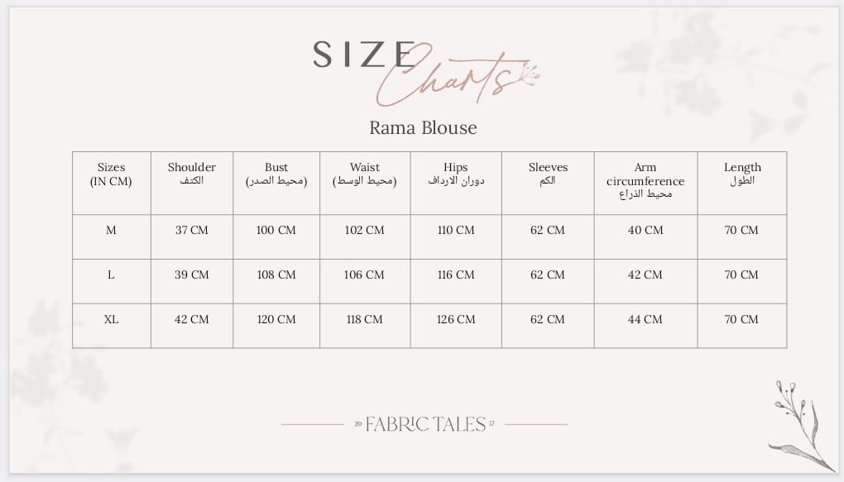Viewport: 844px width, 482px height.
Task: Click the small floral sprig after Charts
Action: pyautogui.click(x=529, y=76)
